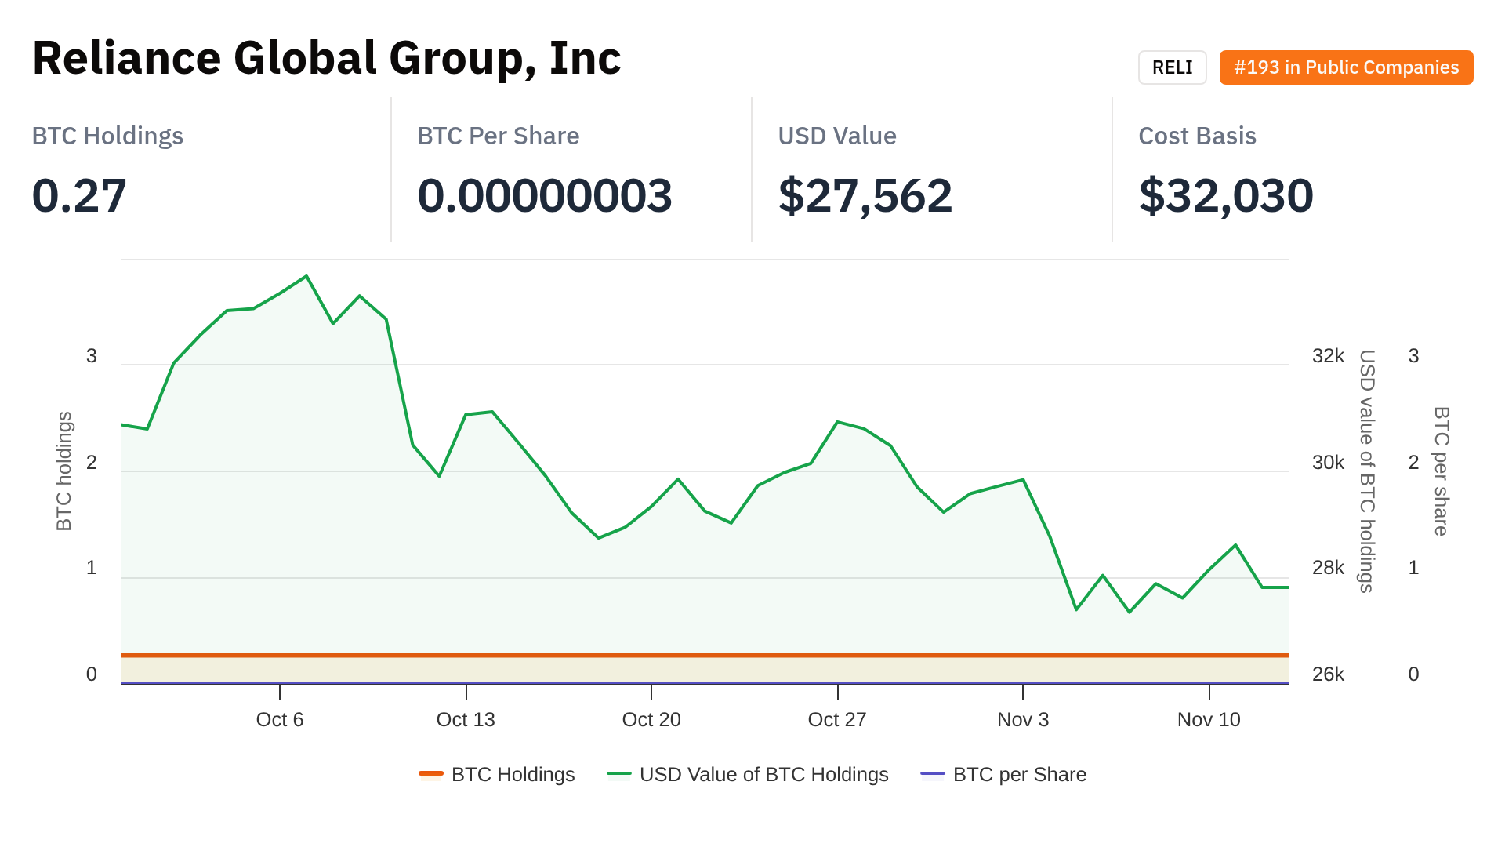Toggle the BTC Holdings legend series

point(513,774)
